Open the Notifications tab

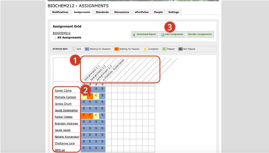[60, 12]
